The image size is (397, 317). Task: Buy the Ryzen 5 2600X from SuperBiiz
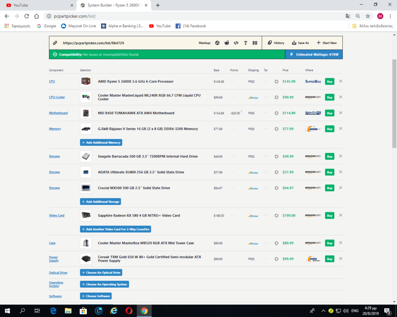tap(330, 81)
